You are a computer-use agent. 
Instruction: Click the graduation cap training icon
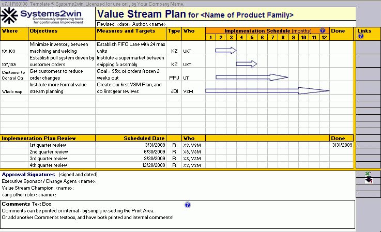pos(369,180)
